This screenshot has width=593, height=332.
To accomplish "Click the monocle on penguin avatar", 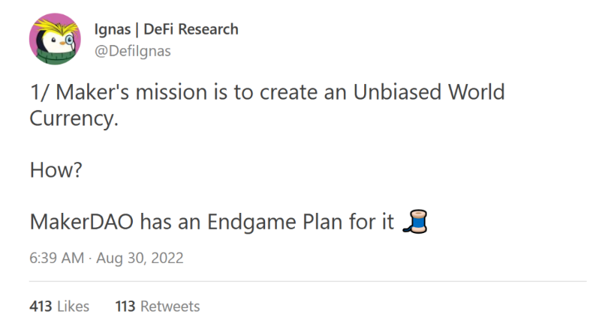I will click(x=70, y=39).
